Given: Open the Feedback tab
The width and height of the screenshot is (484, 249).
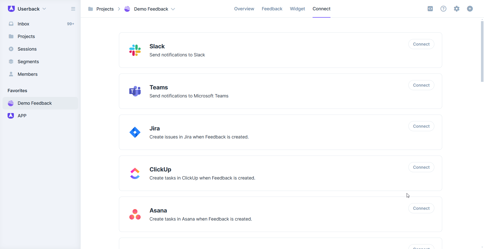Looking at the screenshot, I should (272, 9).
